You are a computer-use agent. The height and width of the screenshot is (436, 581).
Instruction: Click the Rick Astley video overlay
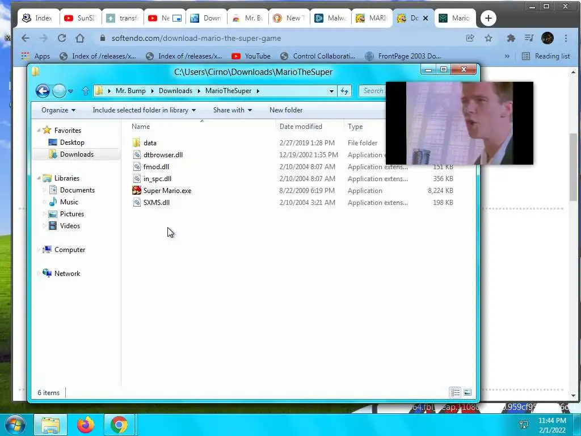click(460, 123)
